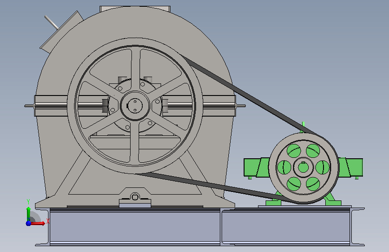Click the blue Z axis ball of the triad
389x252 pixels.
coord(29,223)
